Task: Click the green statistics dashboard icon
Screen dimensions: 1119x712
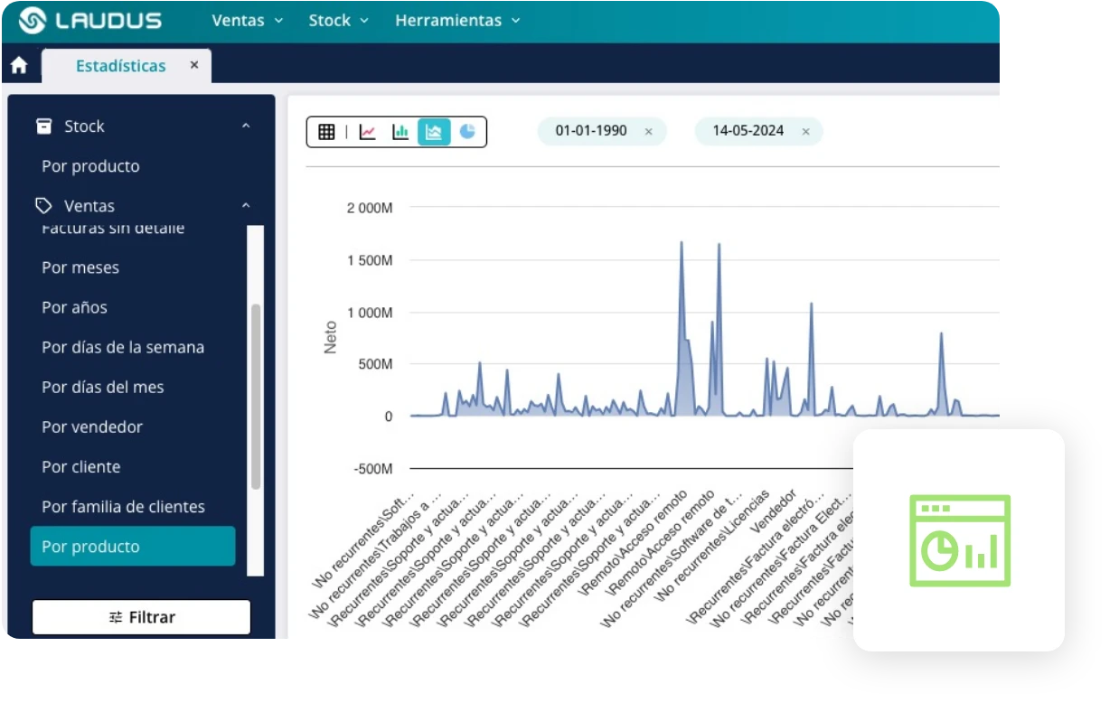Action: coord(959,539)
